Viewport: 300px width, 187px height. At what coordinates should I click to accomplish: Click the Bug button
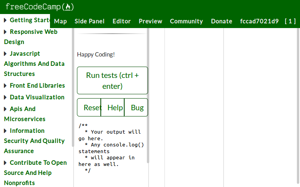click(136, 107)
